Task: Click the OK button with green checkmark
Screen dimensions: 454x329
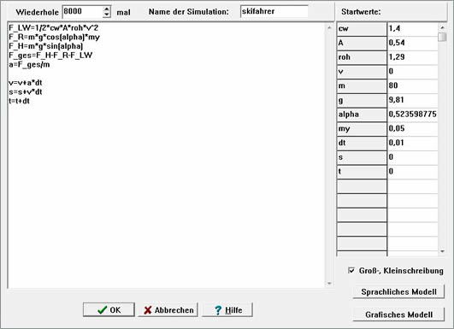Action: click(x=109, y=310)
